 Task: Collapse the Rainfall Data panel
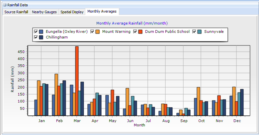tap(5, 5)
